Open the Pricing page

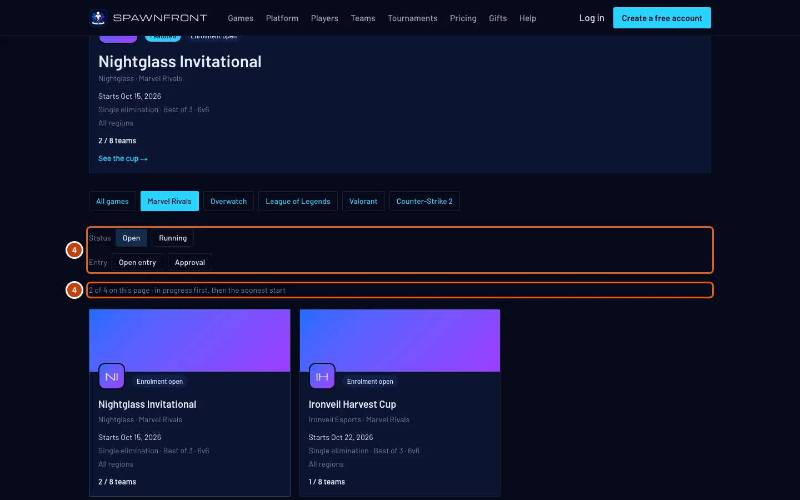click(463, 18)
